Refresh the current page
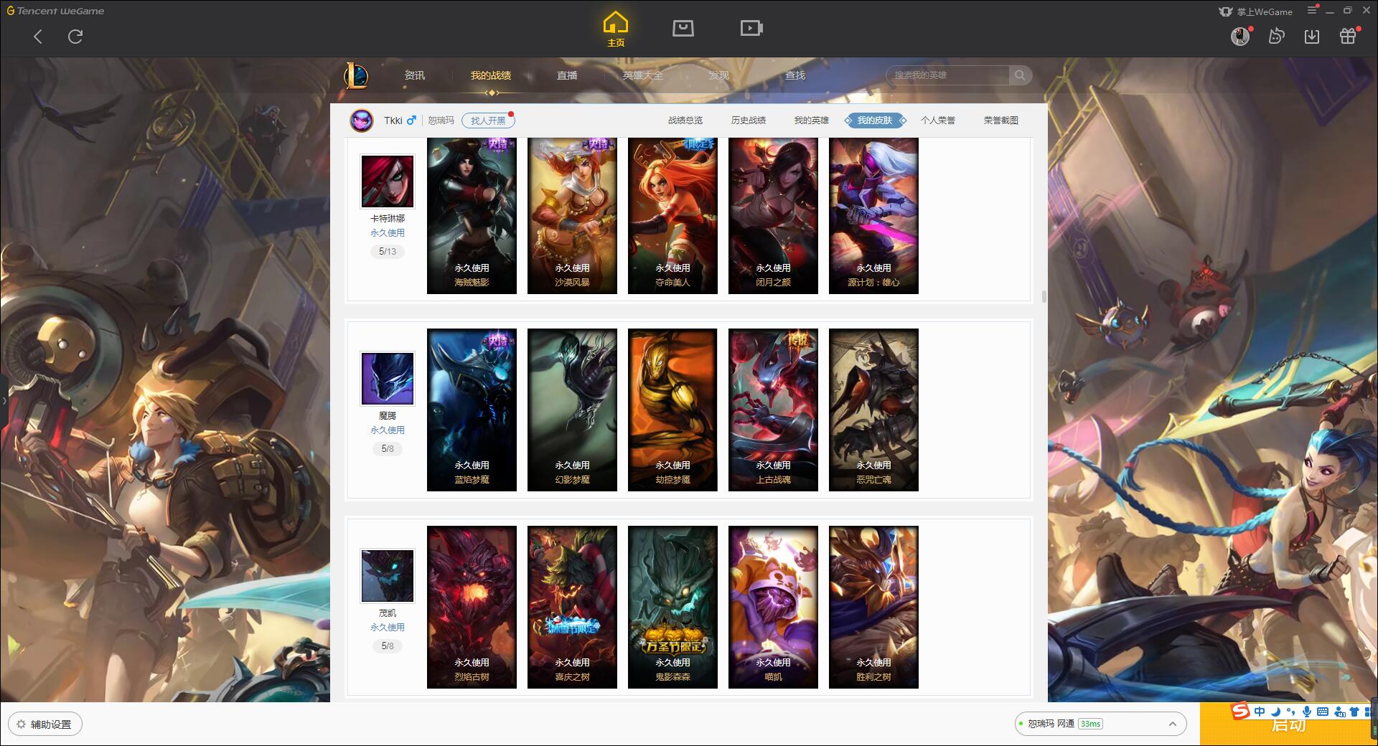Viewport: 1378px width, 746px height. pos(75,37)
